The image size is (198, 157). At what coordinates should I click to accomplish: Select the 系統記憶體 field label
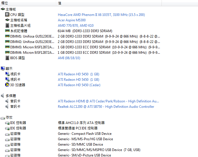point(19,31)
